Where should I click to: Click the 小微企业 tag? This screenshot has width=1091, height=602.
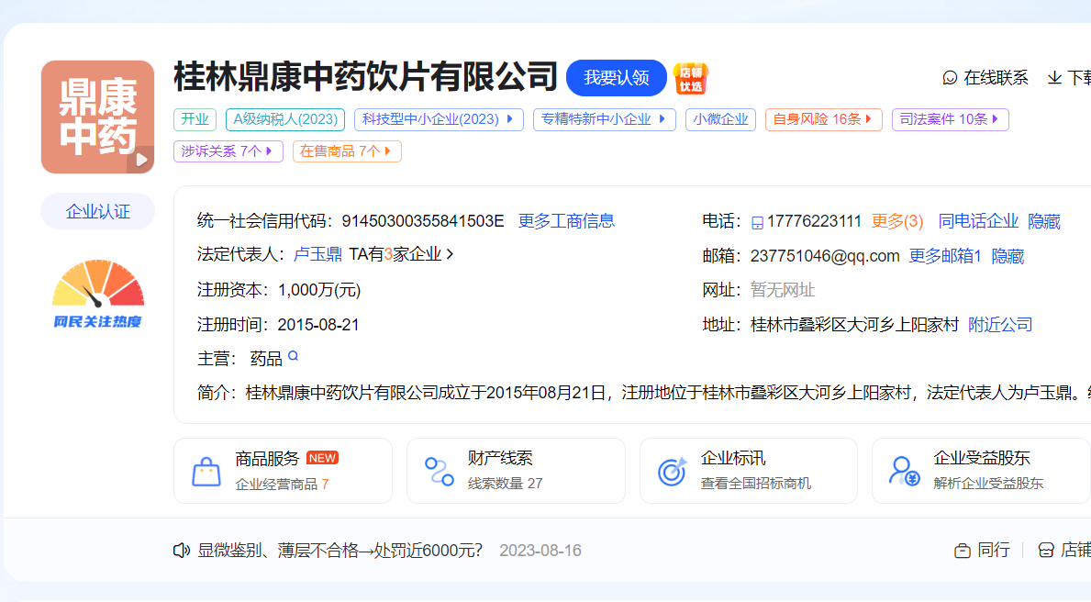tap(721, 119)
